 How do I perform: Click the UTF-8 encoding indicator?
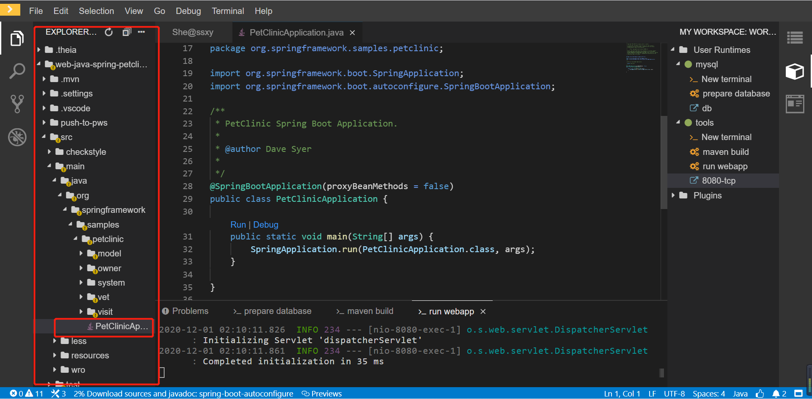[674, 393]
